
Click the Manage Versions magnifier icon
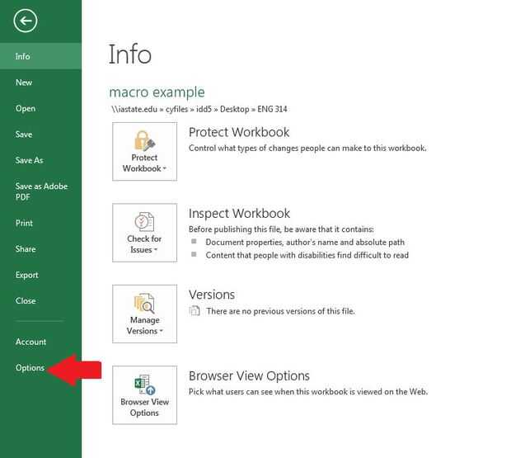click(145, 303)
